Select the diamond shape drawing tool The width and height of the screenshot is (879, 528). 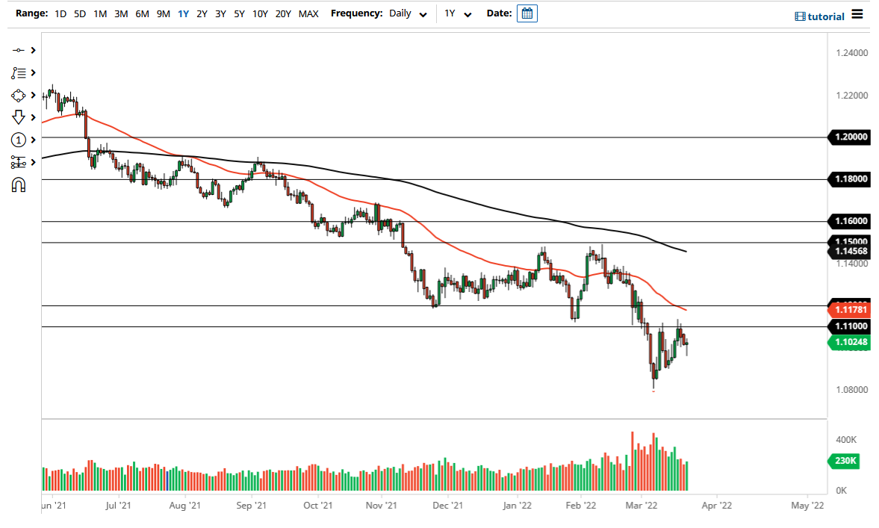coord(18,95)
